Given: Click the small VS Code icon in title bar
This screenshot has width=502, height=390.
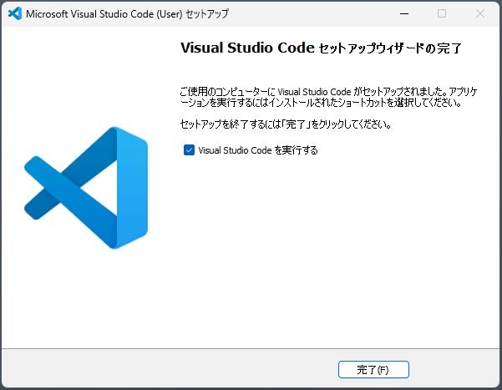Looking at the screenshot, I should [14, 13].
